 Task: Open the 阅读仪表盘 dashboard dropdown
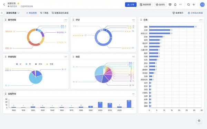[13, 13]
